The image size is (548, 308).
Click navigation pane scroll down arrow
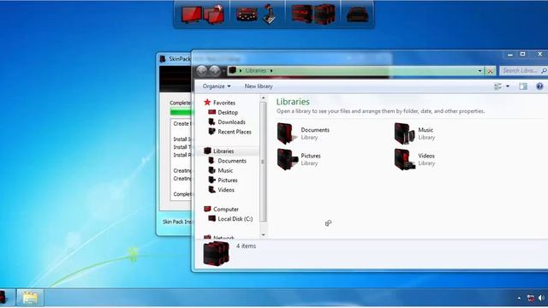click(263, 235)
